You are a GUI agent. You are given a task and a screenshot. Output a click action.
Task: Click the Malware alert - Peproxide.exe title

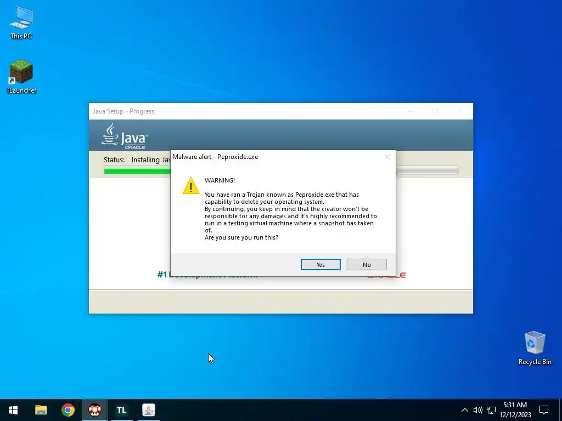pos(215,157)
